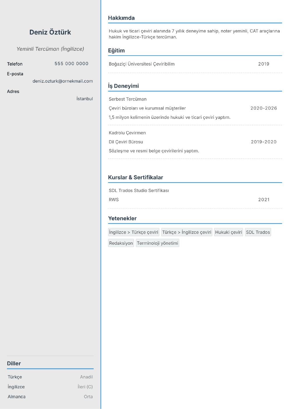Screen dimensions: 289x409
Task: Click the Adres label
Action: tap(13, 91)
